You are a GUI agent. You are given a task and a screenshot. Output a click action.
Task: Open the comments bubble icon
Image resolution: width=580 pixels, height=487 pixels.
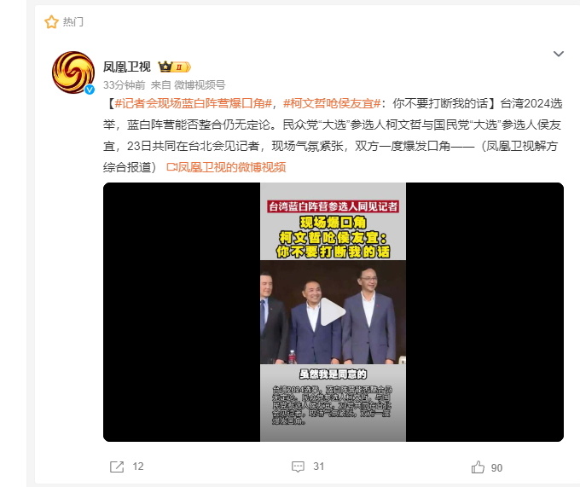298,467
